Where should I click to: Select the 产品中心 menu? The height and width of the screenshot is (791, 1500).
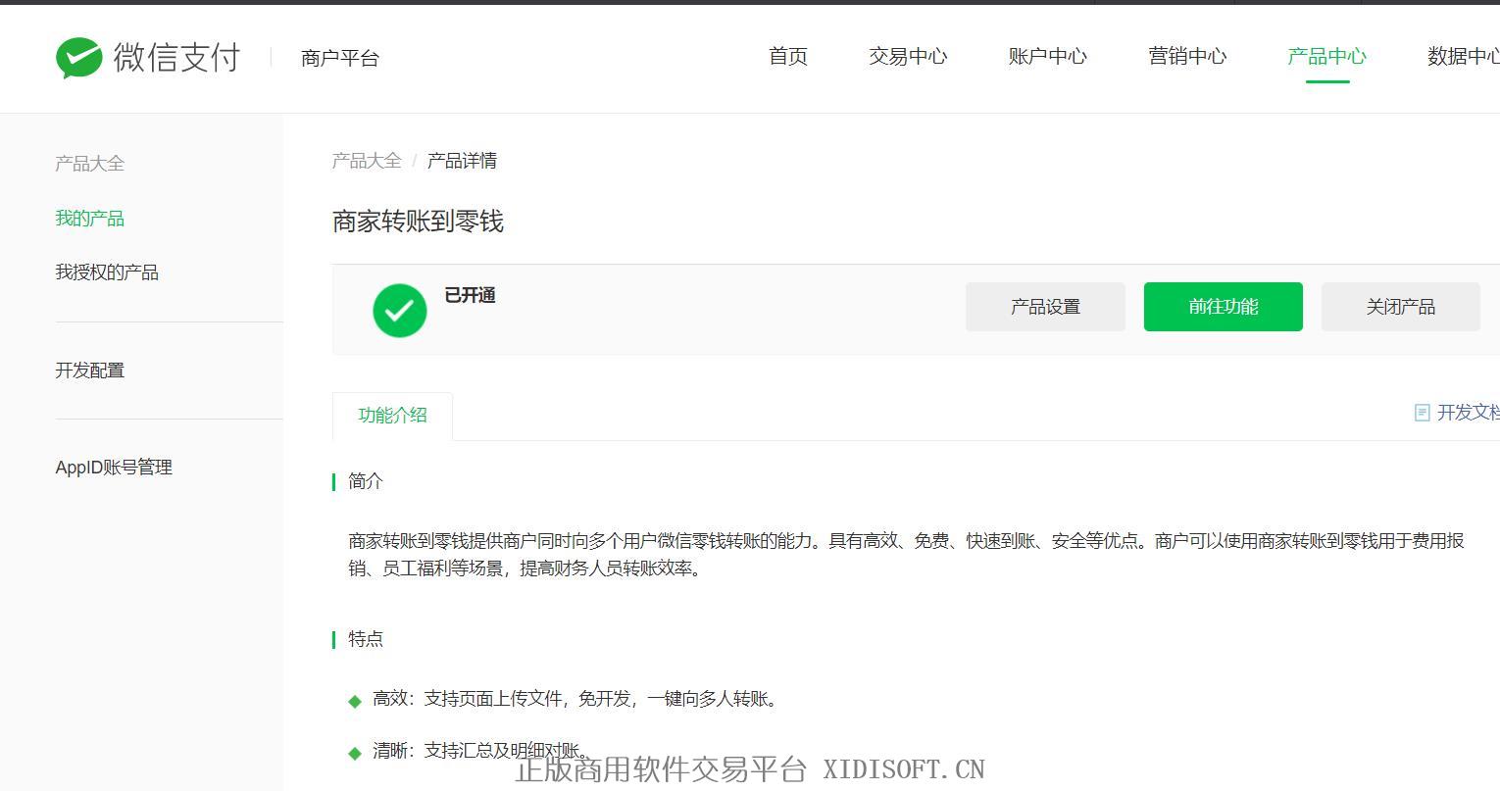click(1327, 57)
